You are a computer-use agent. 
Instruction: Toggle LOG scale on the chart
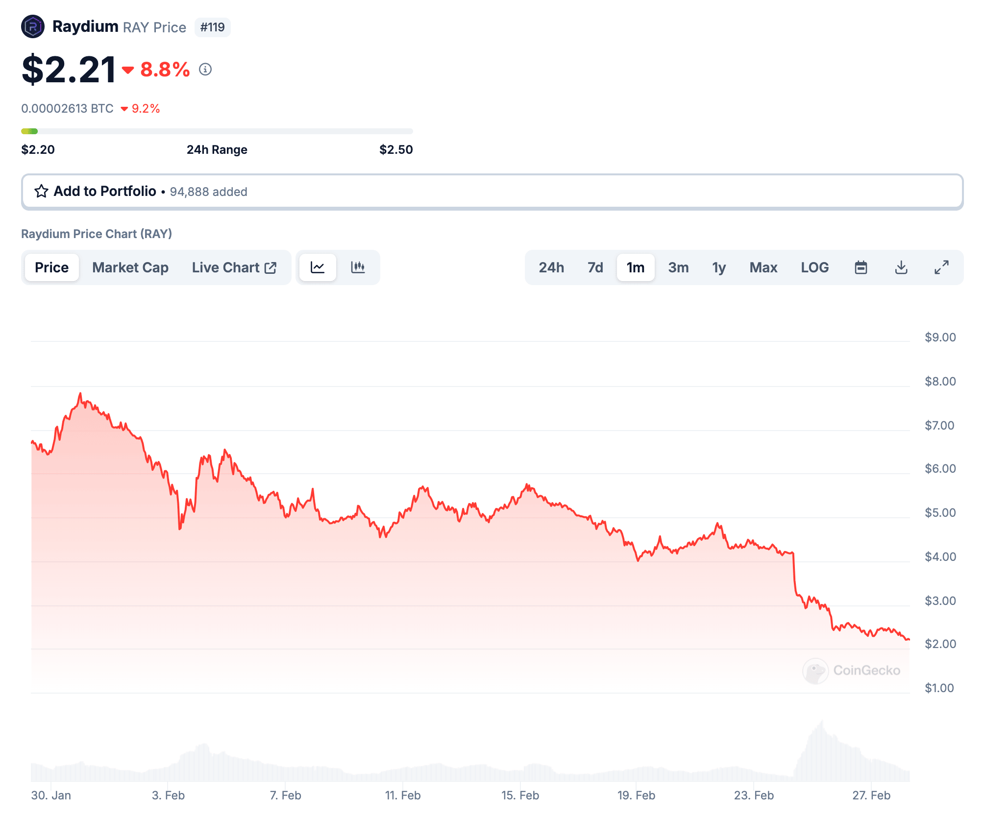[x=815, y=267]
